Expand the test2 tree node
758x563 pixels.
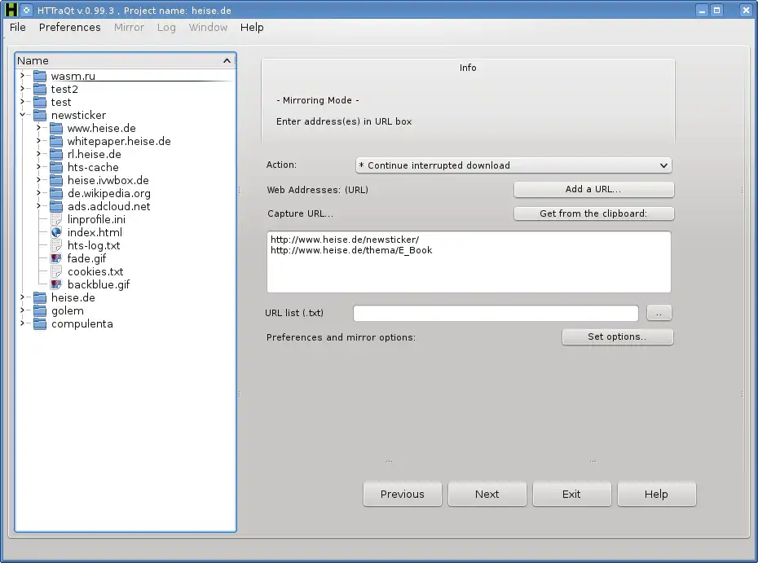tap(22, 89)
